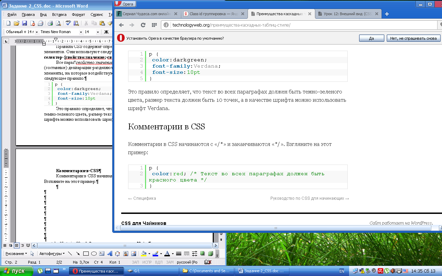Open a file in Word

(16, 23)
